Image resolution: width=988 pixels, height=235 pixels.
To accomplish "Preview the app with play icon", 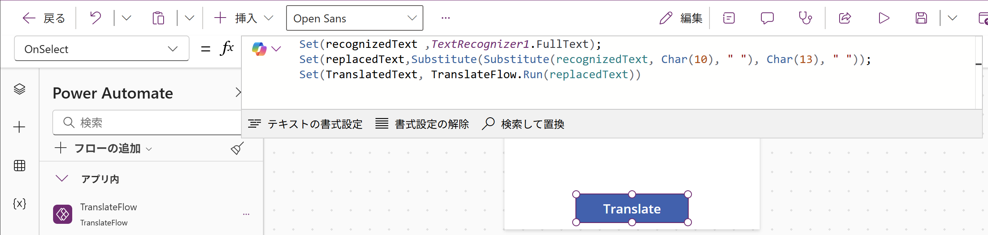I will [x=884, y=18].
